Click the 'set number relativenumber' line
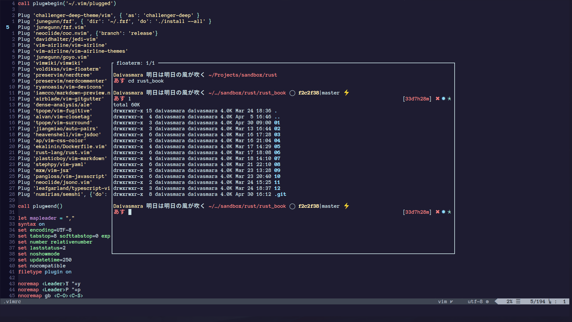Image resolution: width=572 pixels, height=322 pixels. [x=55, y=242]
